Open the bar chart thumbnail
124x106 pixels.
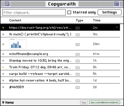(18, 44)
